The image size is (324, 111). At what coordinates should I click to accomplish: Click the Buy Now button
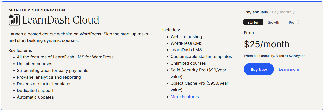259,69
